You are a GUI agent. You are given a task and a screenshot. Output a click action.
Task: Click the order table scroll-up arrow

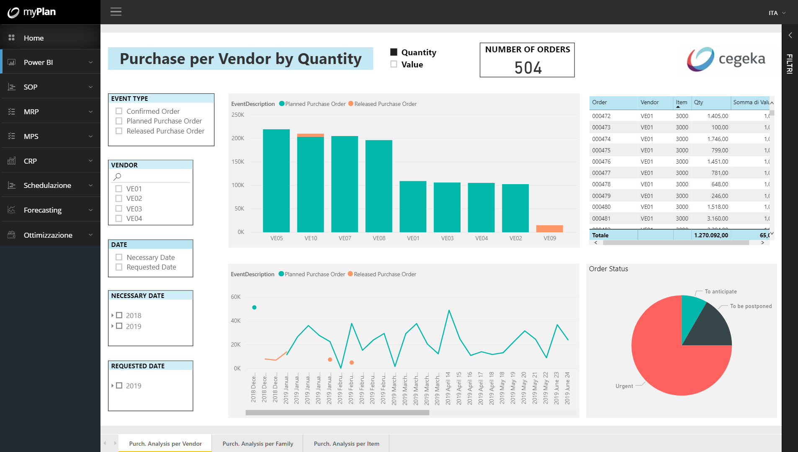coord(772,103)
